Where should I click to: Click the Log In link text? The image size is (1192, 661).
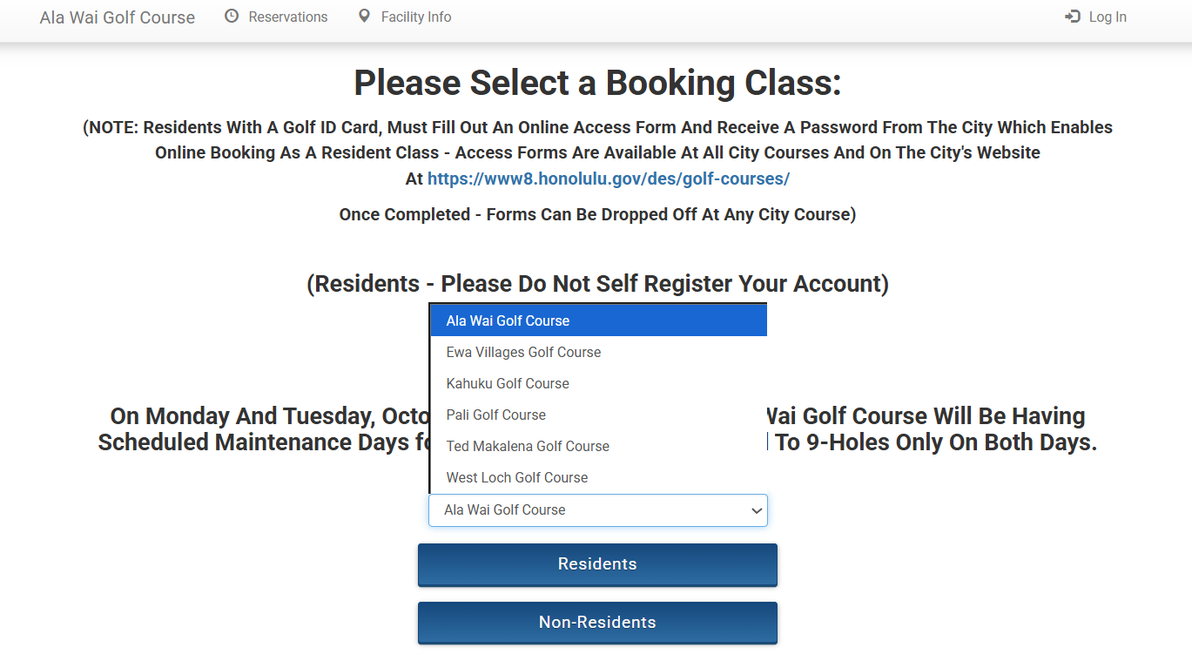point(1107,17)
